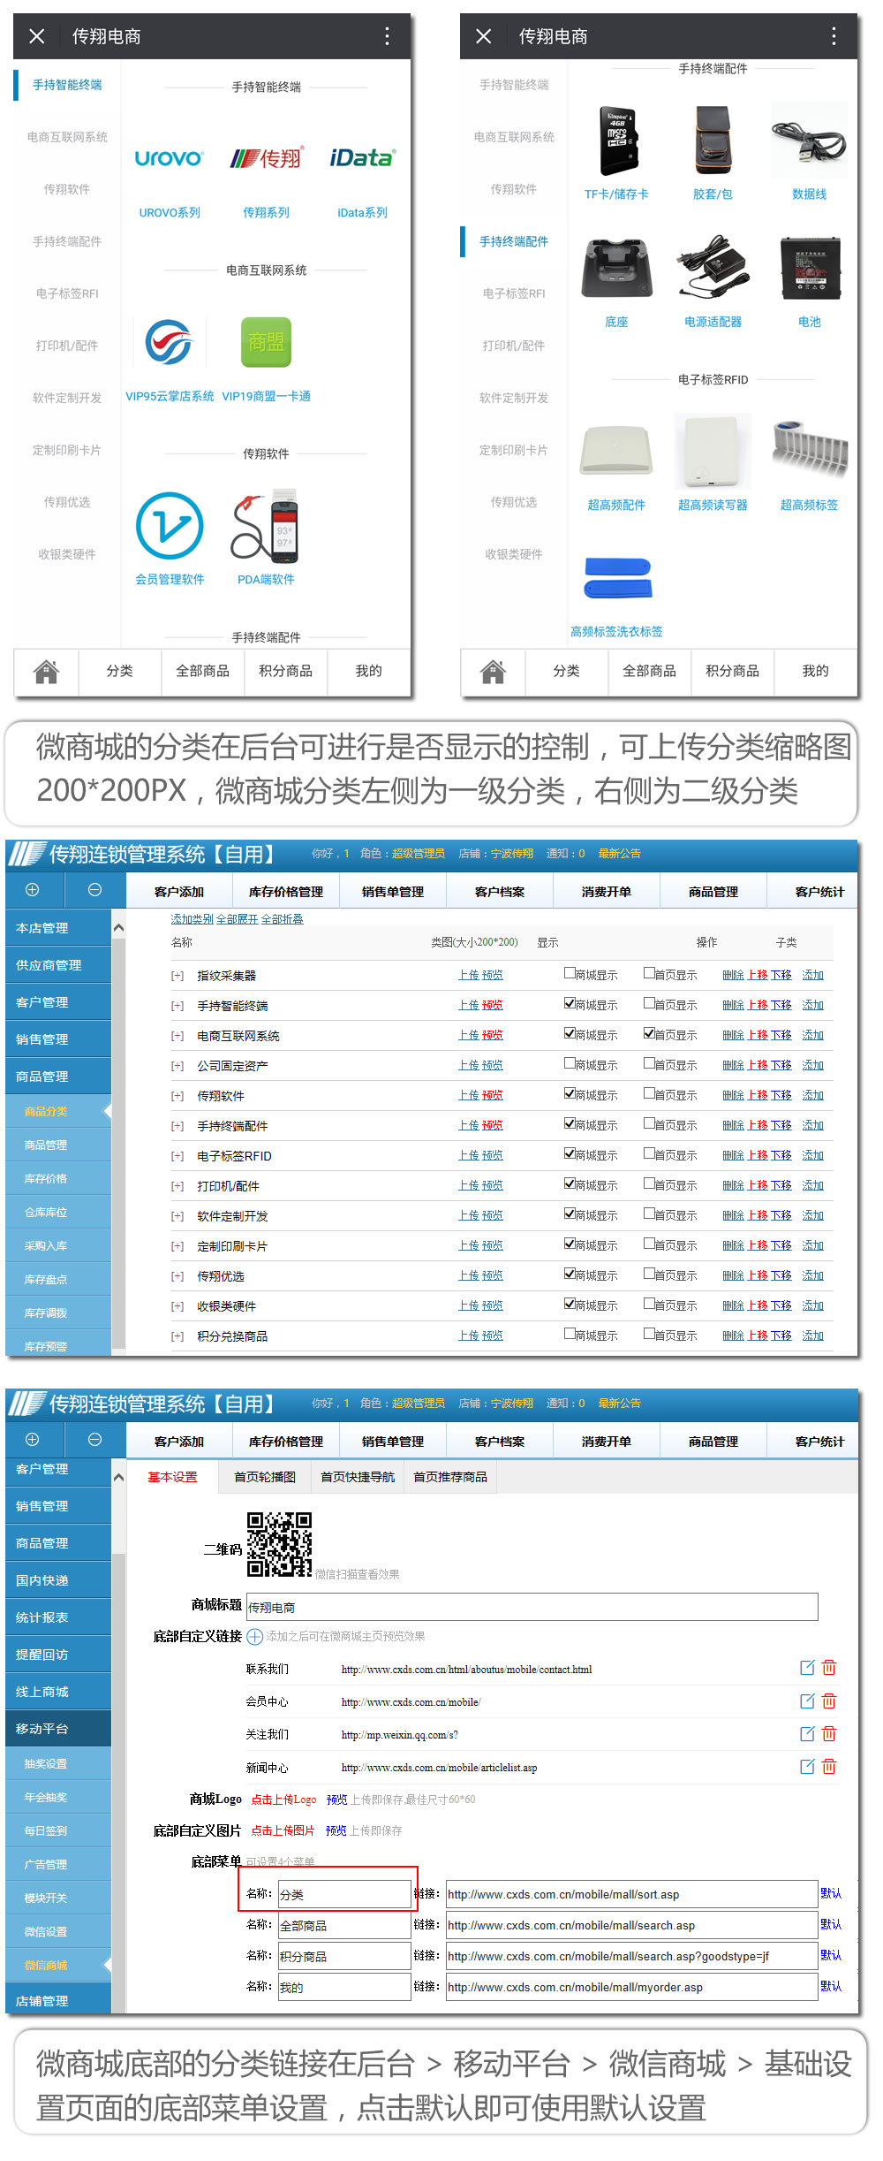
Task: Open the 胶套/包 product image
Action: 713,141
